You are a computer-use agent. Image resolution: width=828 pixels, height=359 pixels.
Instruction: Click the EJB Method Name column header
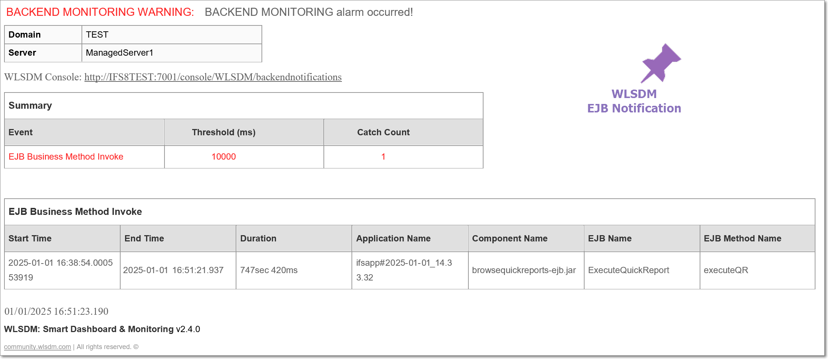(758, 238)
